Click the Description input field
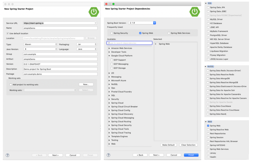Screen dimensions: 253x162 click(x=60, y=69)
